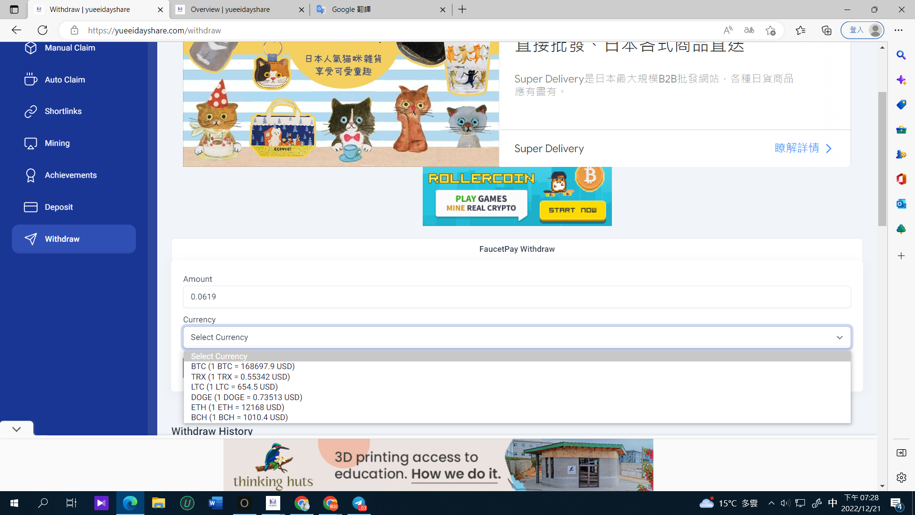Open Telegram from the taskbar
This screenshot has height=515, width=915.
(359, 503)
